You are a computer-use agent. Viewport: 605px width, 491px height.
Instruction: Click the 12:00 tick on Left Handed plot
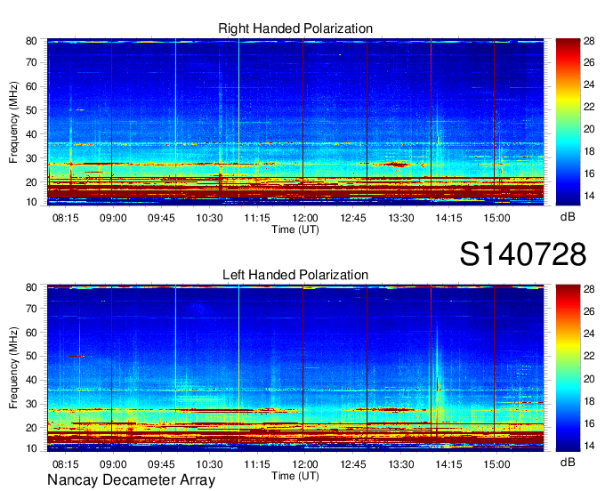click(x=305, y=464)
